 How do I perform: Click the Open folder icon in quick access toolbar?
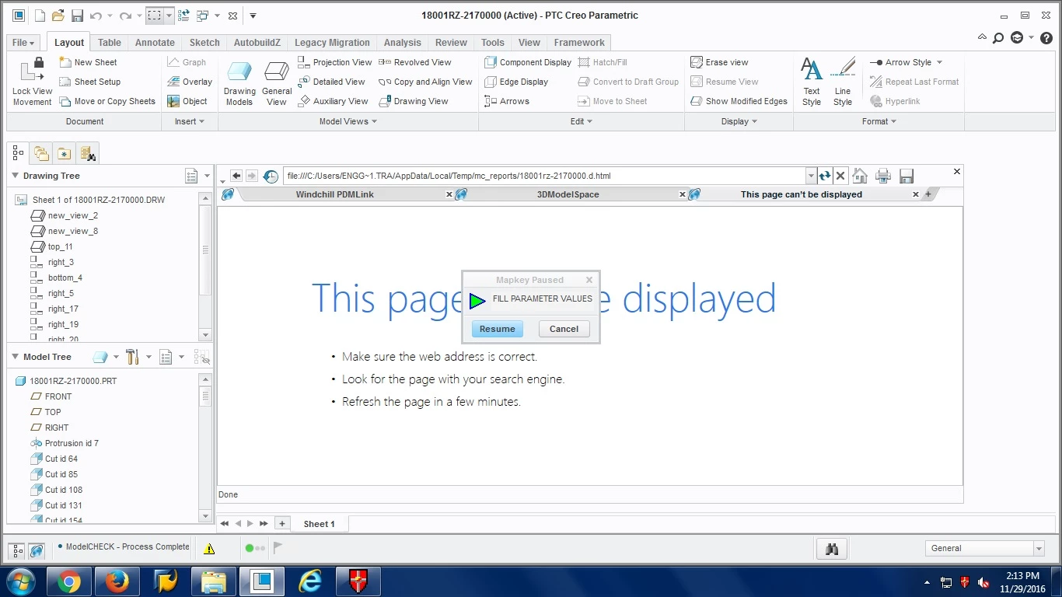[58, 16]
